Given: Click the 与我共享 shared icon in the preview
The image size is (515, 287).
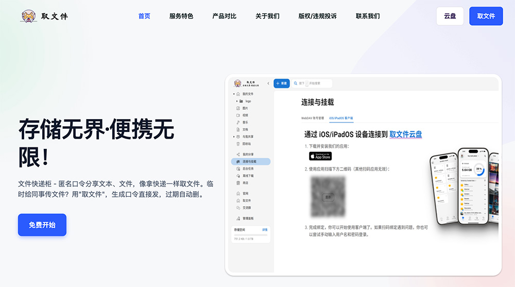Looking at the screenshot, I should pos(238,137).
